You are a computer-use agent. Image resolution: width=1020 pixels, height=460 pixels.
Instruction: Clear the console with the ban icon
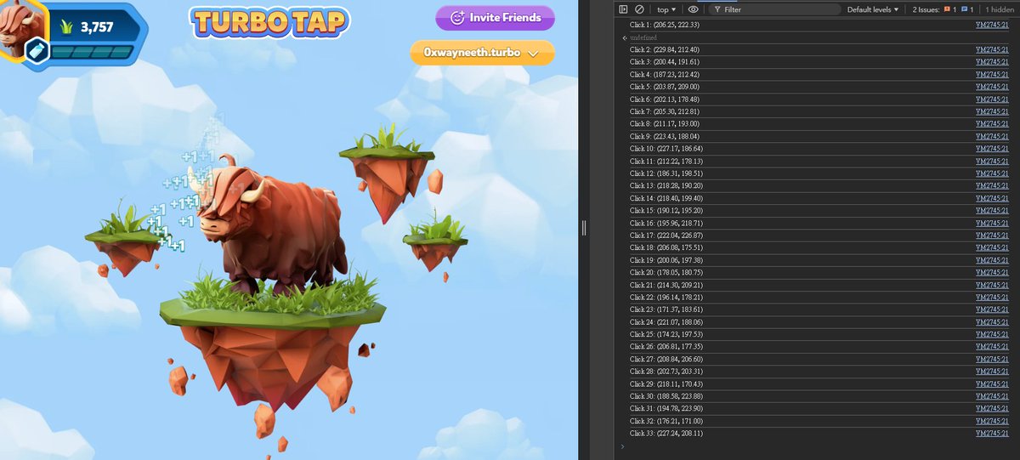tap(638, 9)
